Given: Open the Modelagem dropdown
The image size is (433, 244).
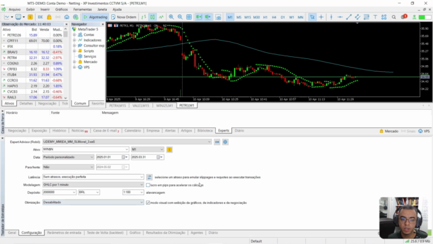Looking at the screenshot, I should point(93,184).
